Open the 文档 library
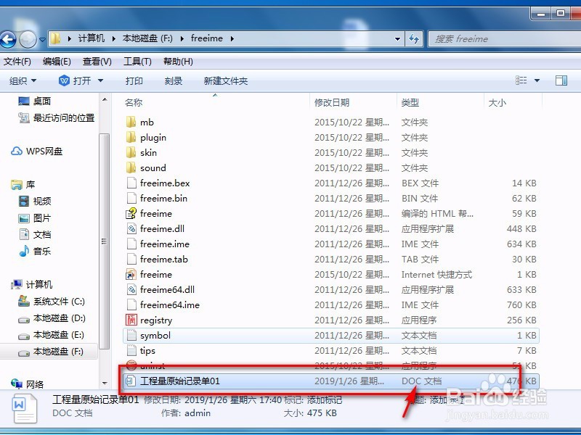Screen dimensions: 581x435 click(34, 234)
